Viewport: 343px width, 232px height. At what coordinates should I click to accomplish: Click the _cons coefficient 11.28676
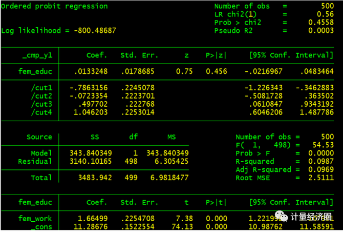[91, 227]
